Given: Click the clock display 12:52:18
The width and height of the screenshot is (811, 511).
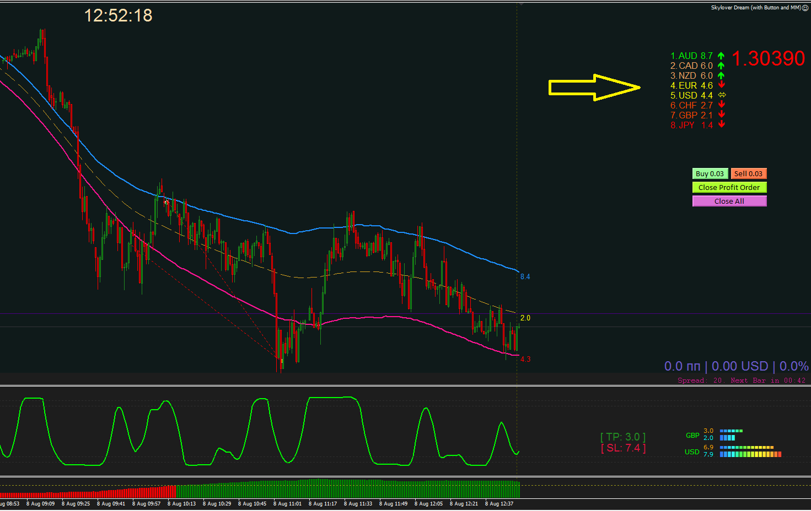Looking at the screenshot, I should 119,15.
